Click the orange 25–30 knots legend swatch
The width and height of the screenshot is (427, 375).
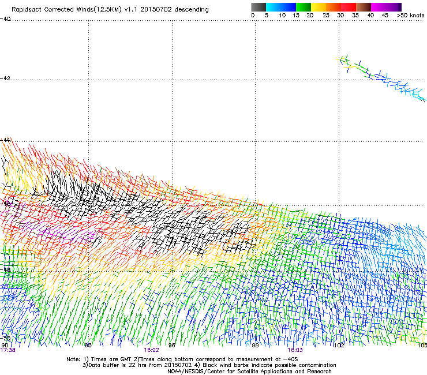coord(334,7)
